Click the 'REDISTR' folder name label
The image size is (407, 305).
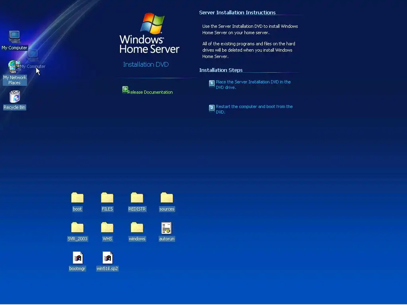(137, 209)
